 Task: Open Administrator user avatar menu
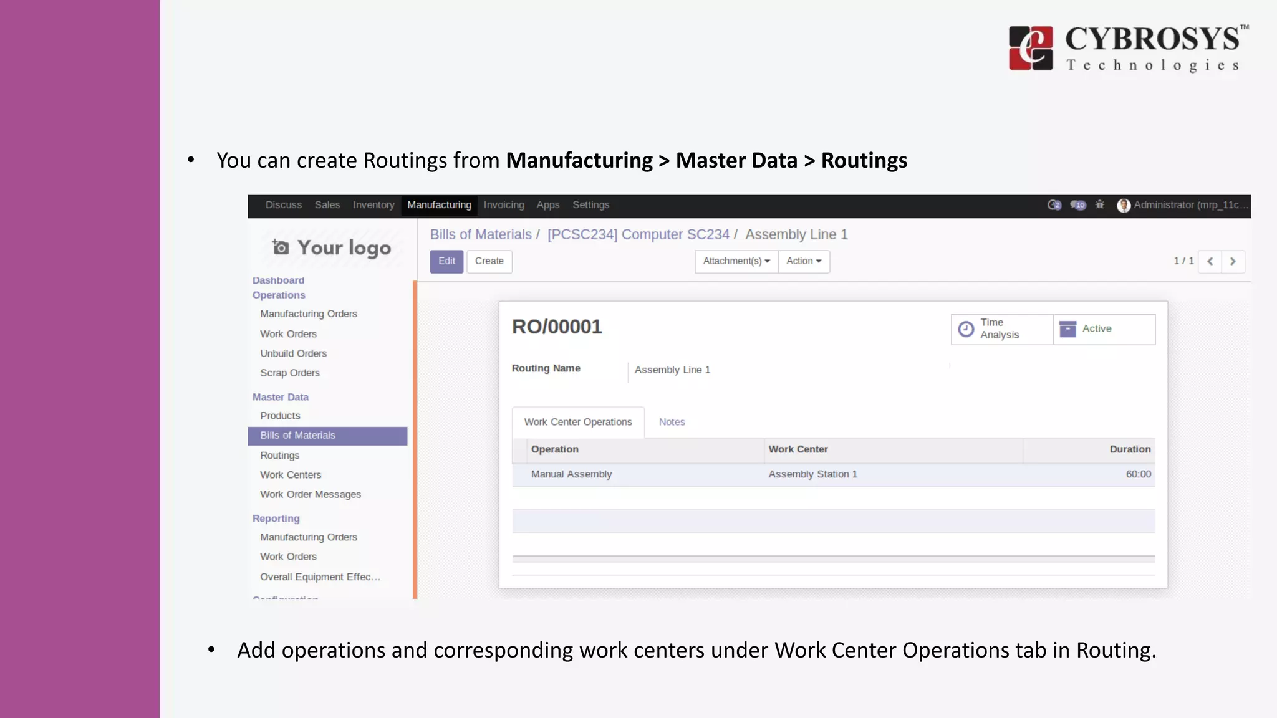(x=1124, y=205)
